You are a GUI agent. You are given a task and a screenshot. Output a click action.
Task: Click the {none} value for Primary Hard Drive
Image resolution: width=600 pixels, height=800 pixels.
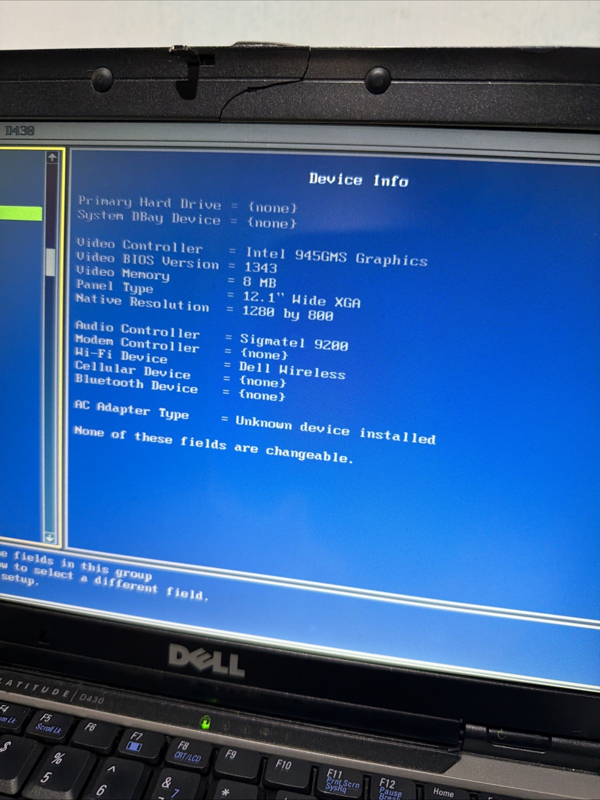272,208
